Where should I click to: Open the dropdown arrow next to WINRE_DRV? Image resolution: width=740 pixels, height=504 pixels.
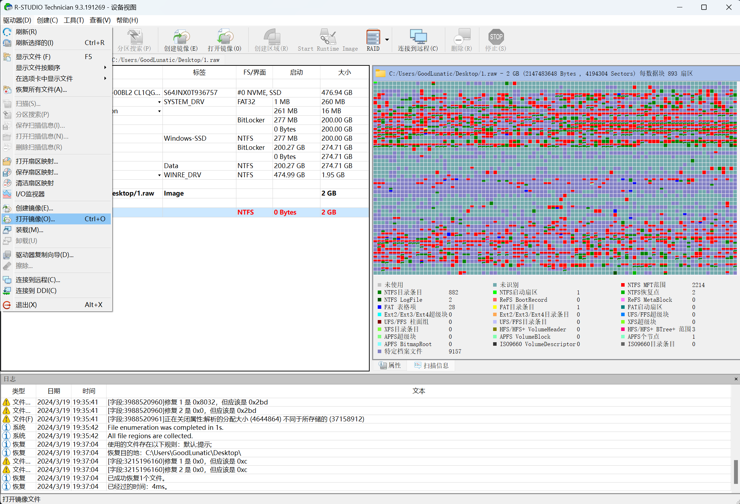click(159, 175)
